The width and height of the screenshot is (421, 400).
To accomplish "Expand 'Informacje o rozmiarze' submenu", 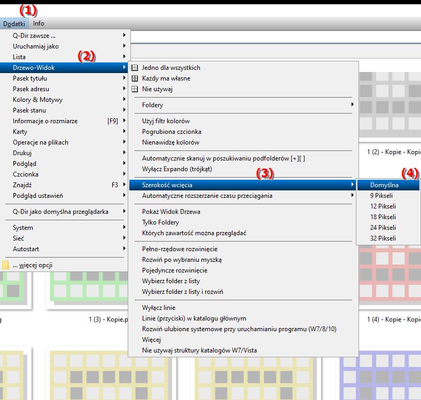I will [65, 121].
